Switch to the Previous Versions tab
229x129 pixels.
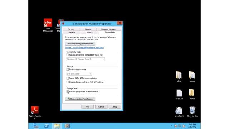pyautogui.click(x=108, y=29)
